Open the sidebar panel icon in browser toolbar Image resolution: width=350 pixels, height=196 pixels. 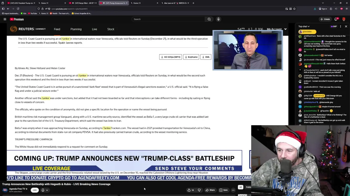(3, 9)
